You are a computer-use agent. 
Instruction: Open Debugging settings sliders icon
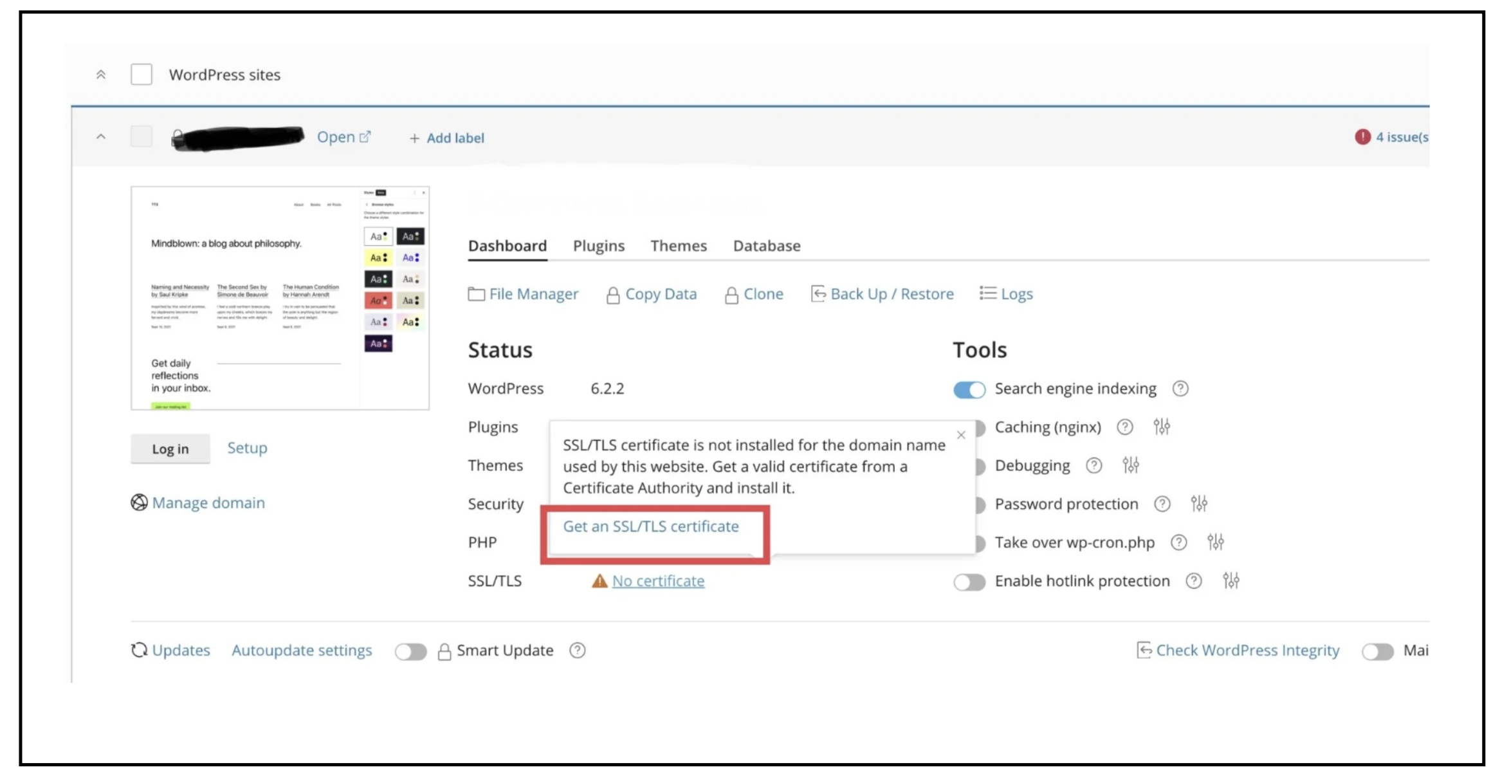point(1130,465)
